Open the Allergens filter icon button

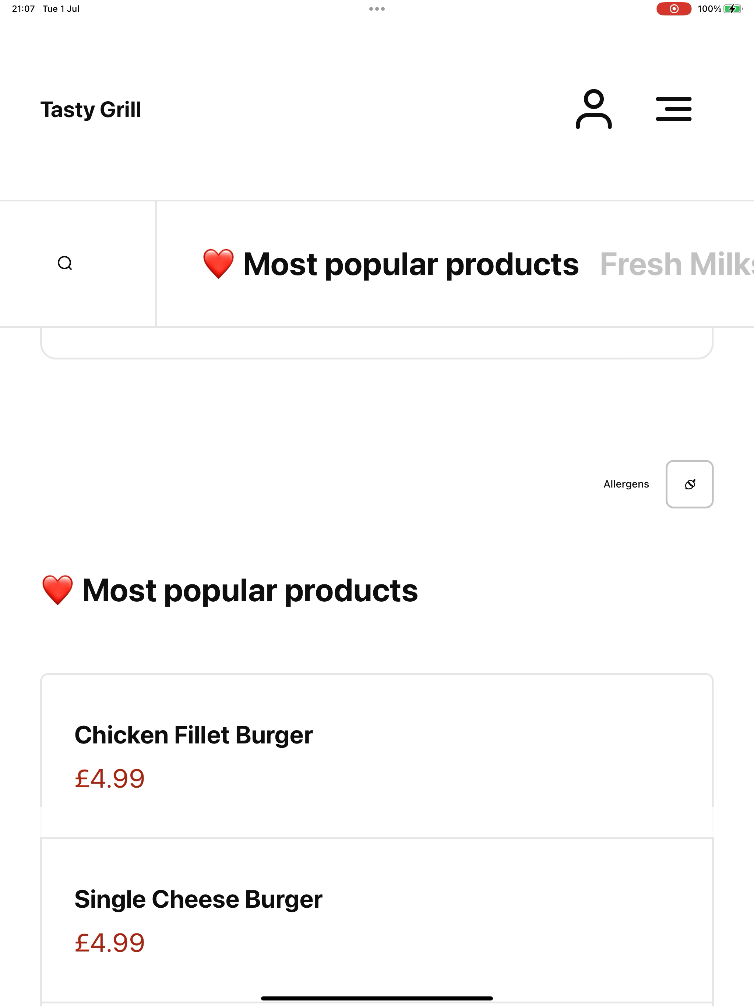690,484
